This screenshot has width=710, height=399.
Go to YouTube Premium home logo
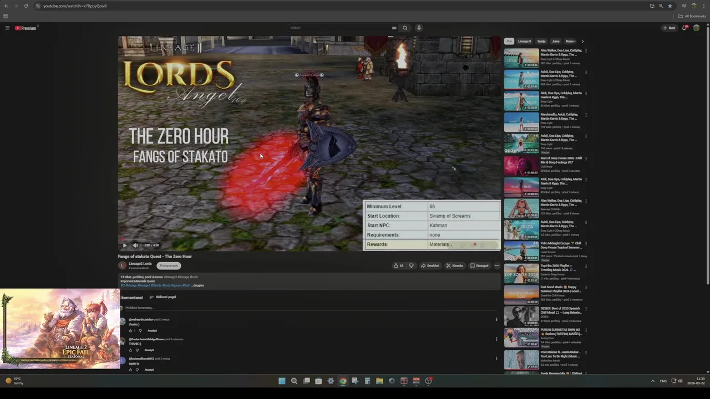(x=26, y=28)
